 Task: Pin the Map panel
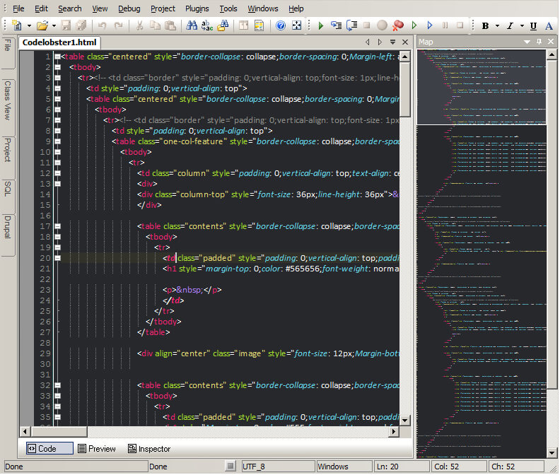coord(539,42)
